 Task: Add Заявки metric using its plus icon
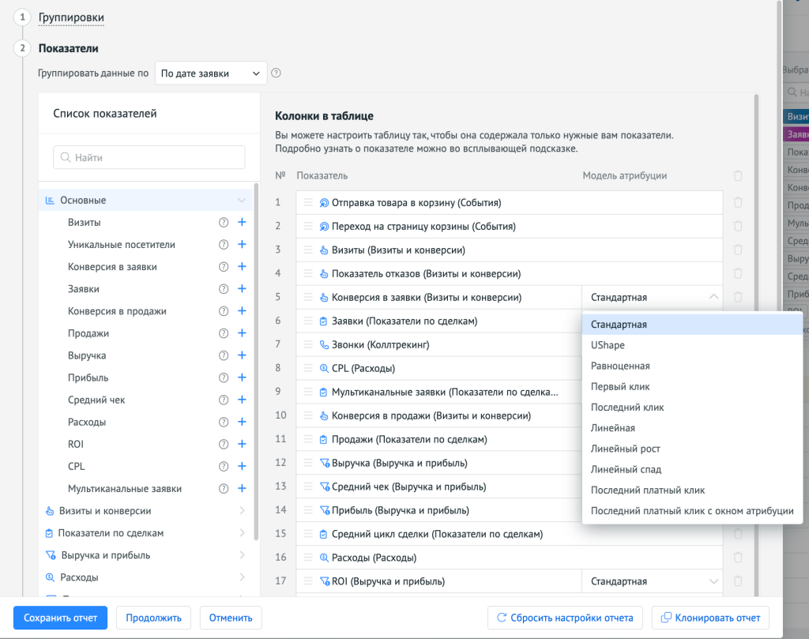[242, 289]
